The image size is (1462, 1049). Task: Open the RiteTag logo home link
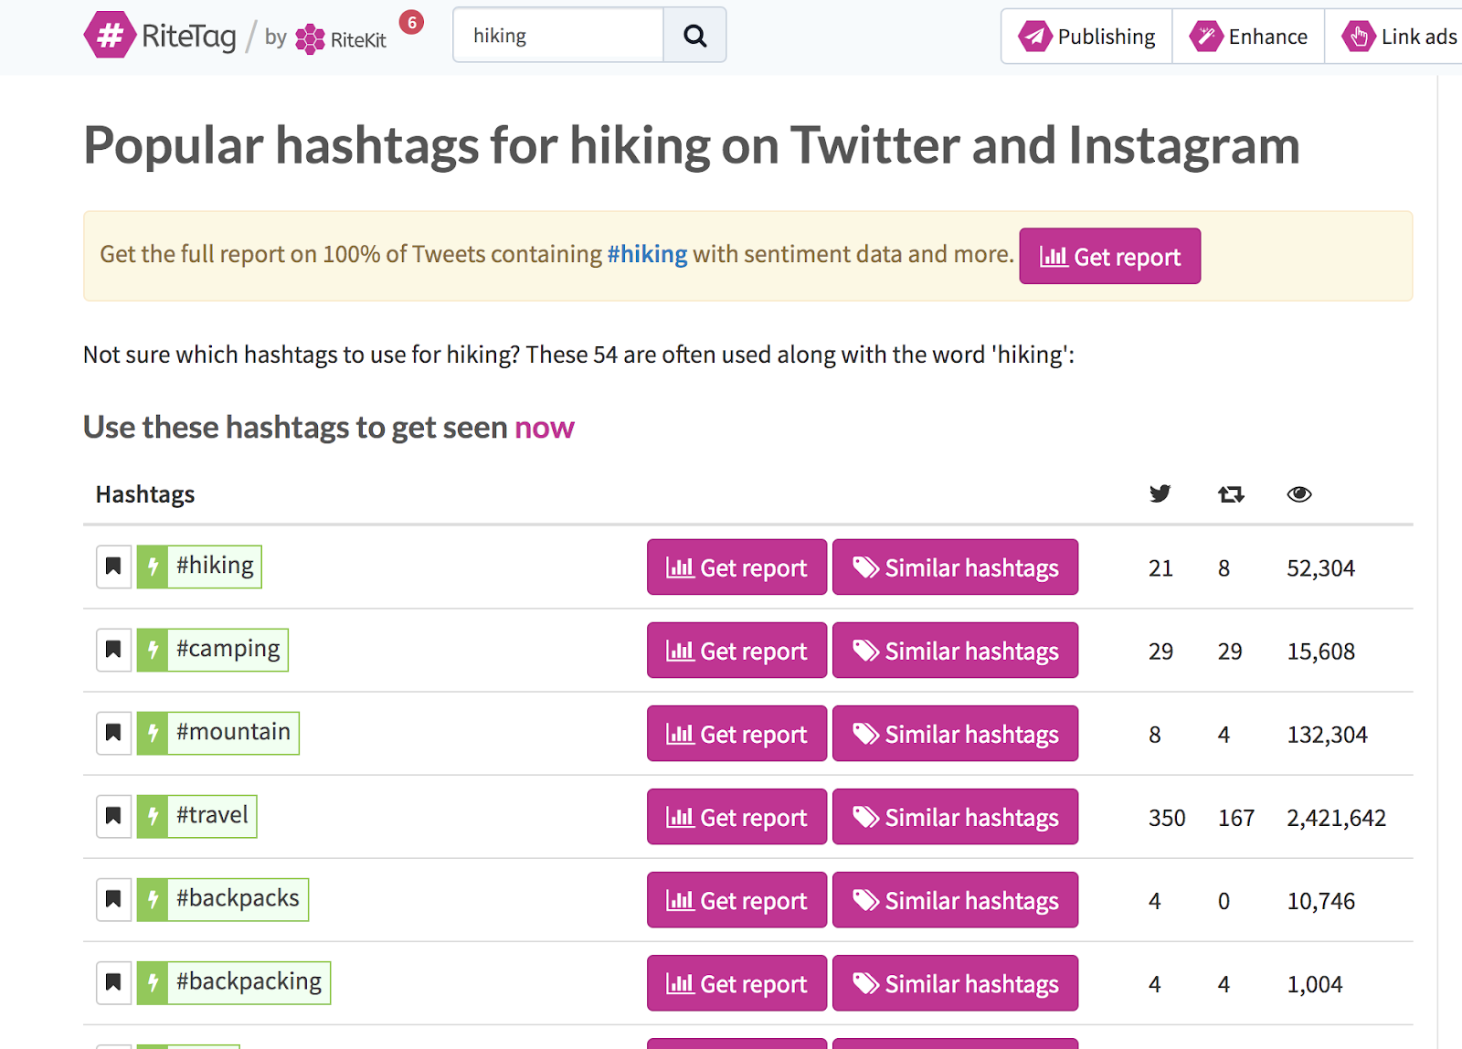[161, 36]
